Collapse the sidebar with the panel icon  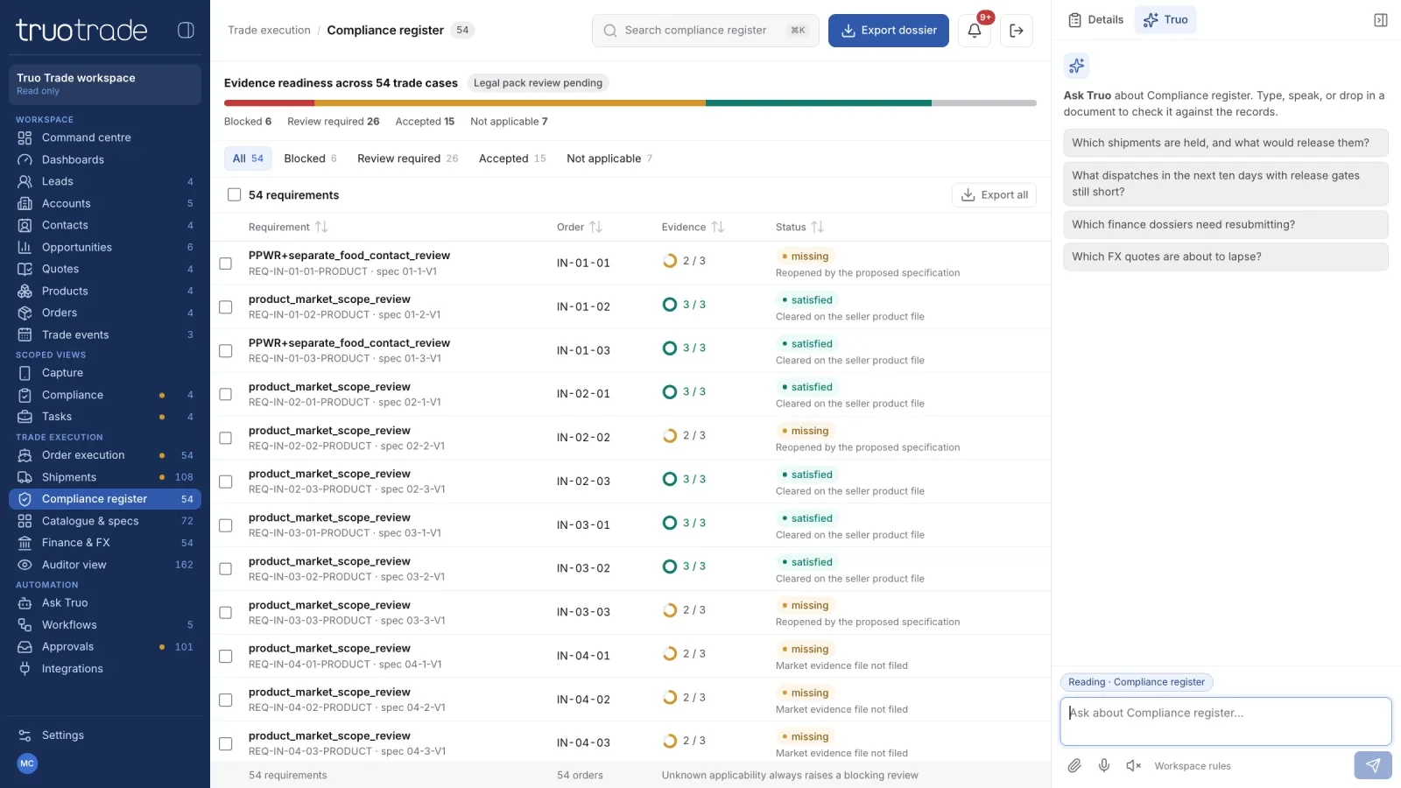pyautogui.click(x=186, y=30)
